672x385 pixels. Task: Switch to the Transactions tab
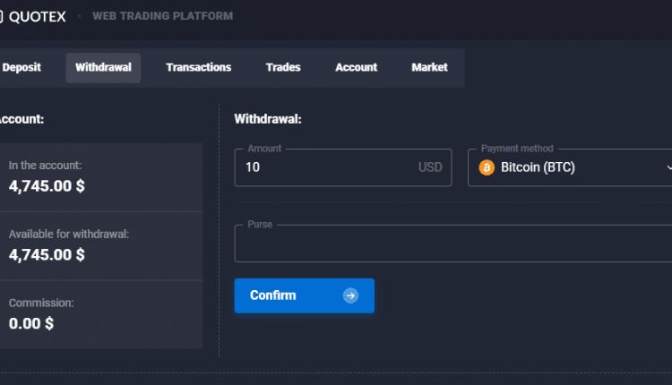pos(198,67)
